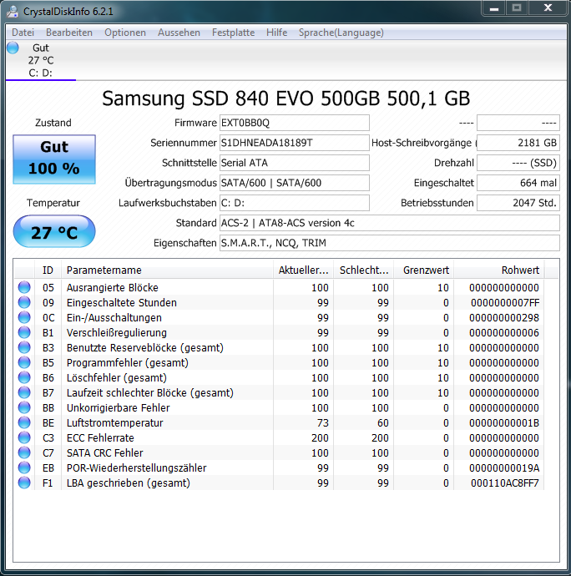Click the Schnittstelle field Serial ATA
The height and width of the screenshot is (576, 571).
click(x=295, y=163)
